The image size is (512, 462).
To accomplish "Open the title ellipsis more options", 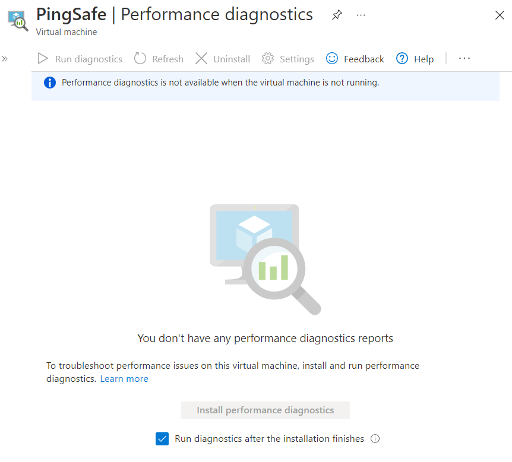I will [x=361, y=15].
